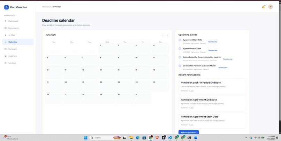Click the volume icon in system tray
This screenshot has height=141, width=281.
click(x=259, y=138)
